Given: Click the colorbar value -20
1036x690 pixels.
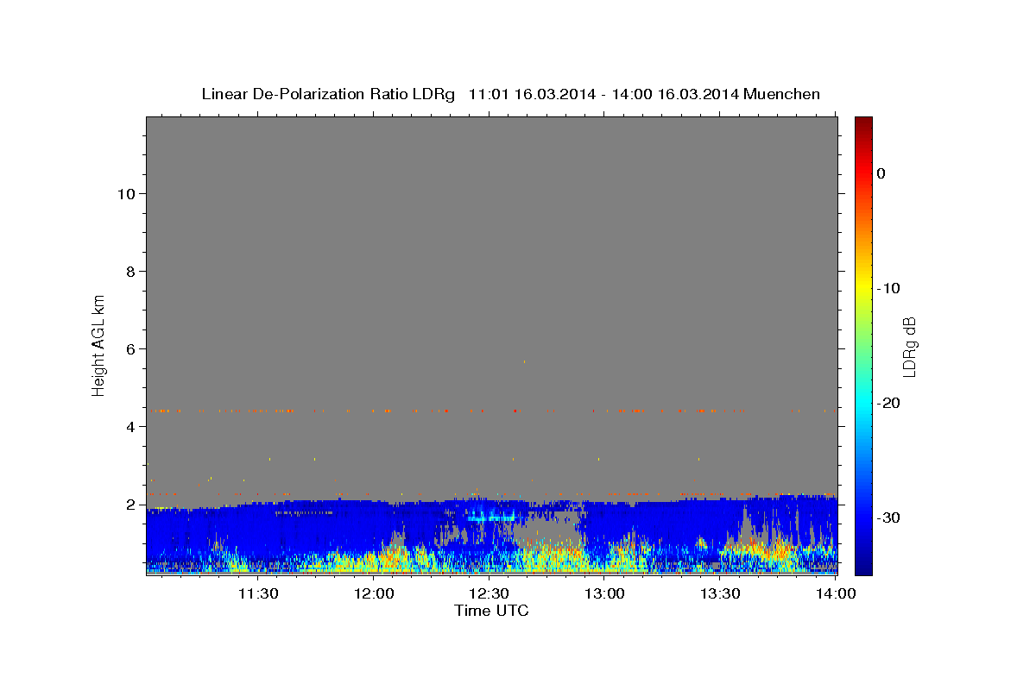Looking at the screenshot, I should coord(888,403).
